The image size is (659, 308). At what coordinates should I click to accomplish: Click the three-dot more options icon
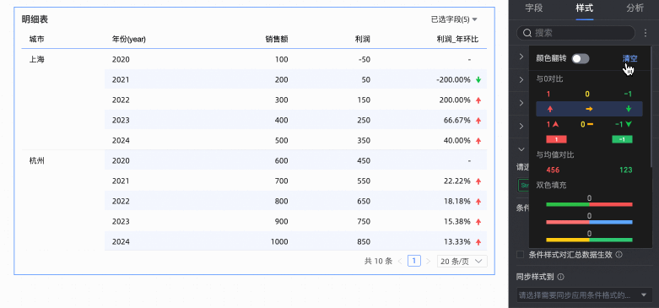645,33
